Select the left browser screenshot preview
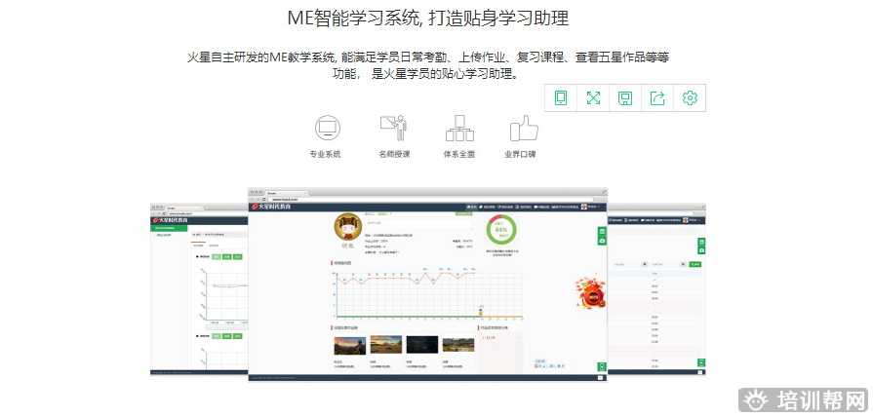873x417 pixels. coord(198,290)
